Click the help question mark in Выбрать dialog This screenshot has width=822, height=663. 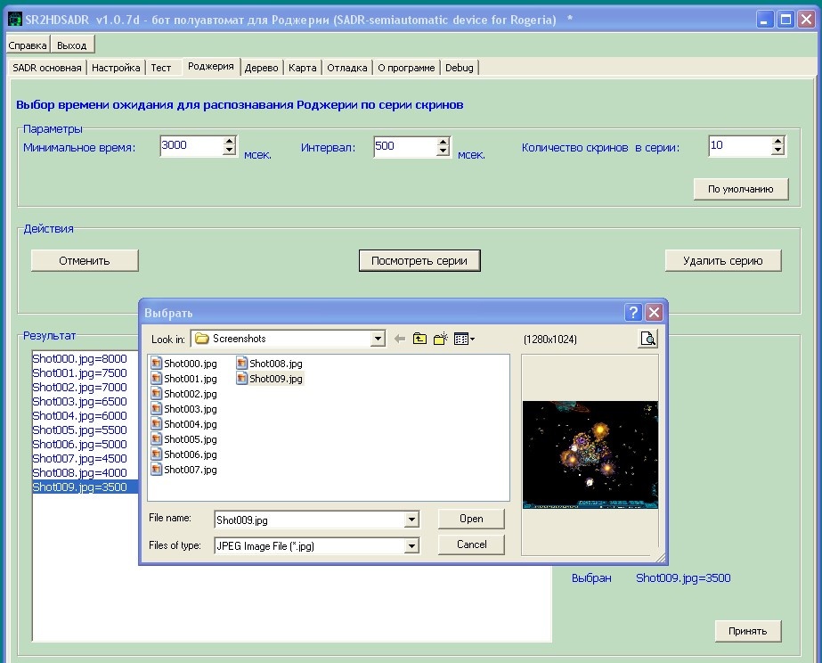(633, 313)
